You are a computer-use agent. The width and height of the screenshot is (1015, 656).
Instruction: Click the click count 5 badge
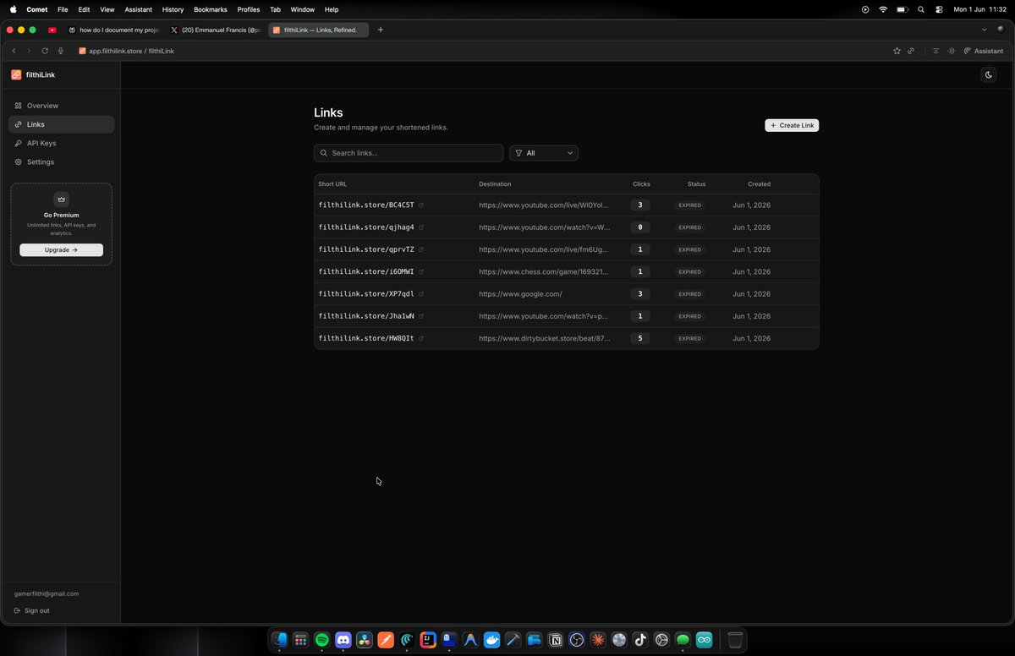(640, 338)
